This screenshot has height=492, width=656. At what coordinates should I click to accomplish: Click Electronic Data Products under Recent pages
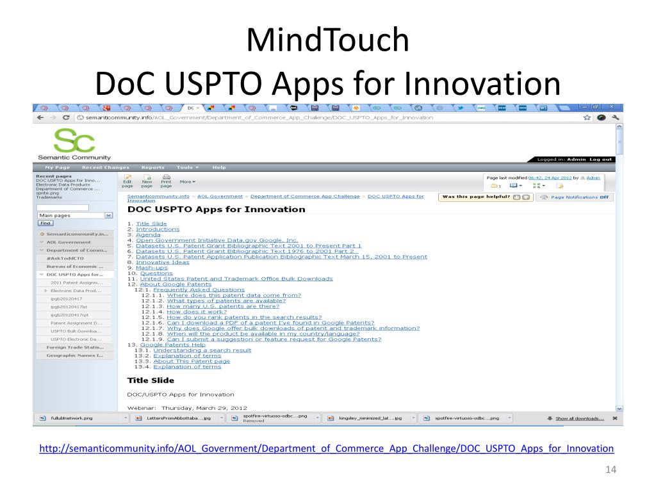(x=63, y=184)
